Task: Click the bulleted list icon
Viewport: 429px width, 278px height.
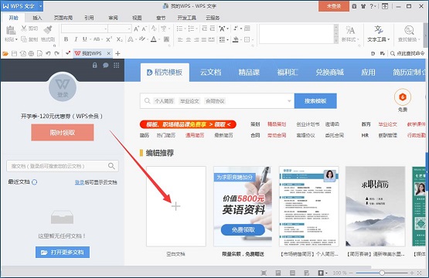Action: (x=179, y=29)
